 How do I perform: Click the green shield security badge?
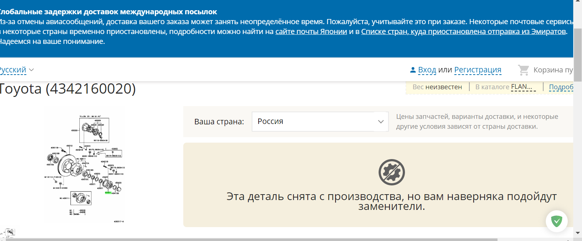pos(557,221)
